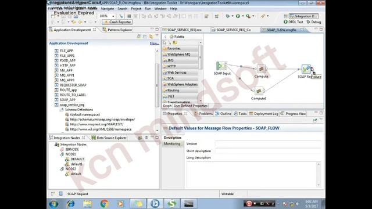Select the SOAP Reply node on canvas
This screenshot has height=209, width=372.
[306, 69]
